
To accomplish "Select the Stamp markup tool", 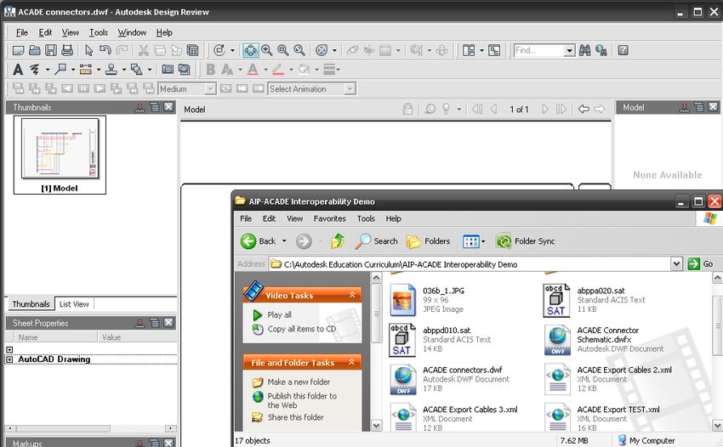I will (x=111, y=70).
